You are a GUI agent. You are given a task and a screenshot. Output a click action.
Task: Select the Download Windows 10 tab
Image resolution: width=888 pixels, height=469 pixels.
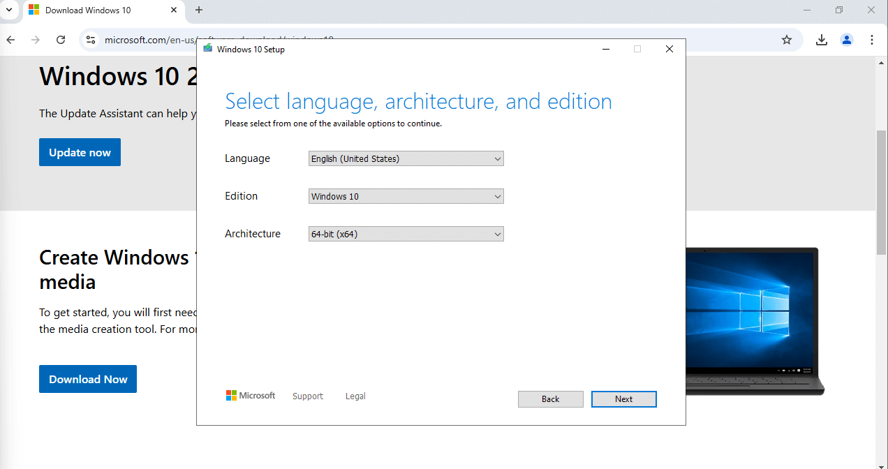click(x=104, y=10)
